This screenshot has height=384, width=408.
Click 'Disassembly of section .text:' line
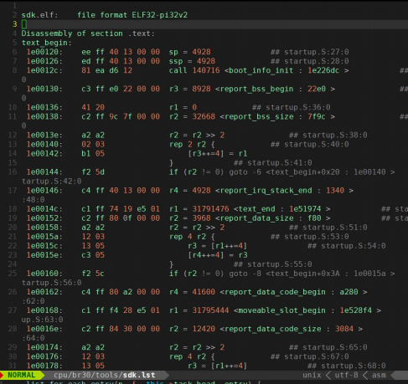click(x=88, y=33)
